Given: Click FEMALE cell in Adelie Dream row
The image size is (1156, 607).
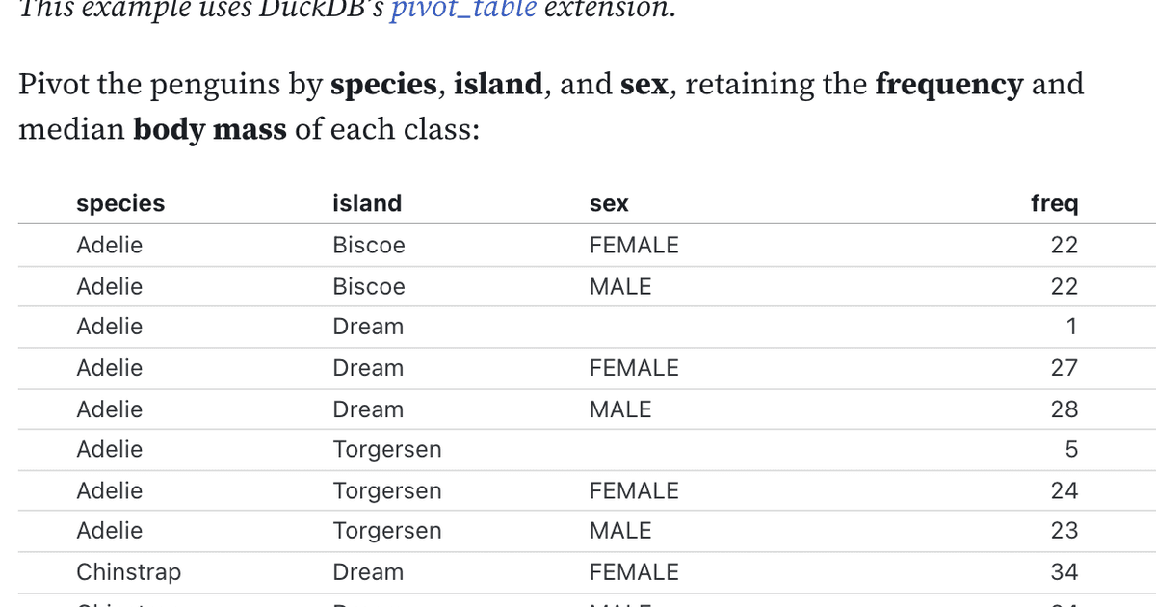Looking at the screenshot, I should coord(634,368).
